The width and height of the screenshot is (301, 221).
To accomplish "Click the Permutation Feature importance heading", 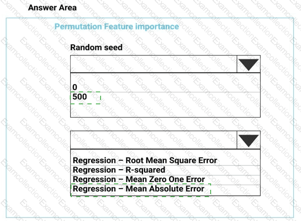I will [117, 27].
